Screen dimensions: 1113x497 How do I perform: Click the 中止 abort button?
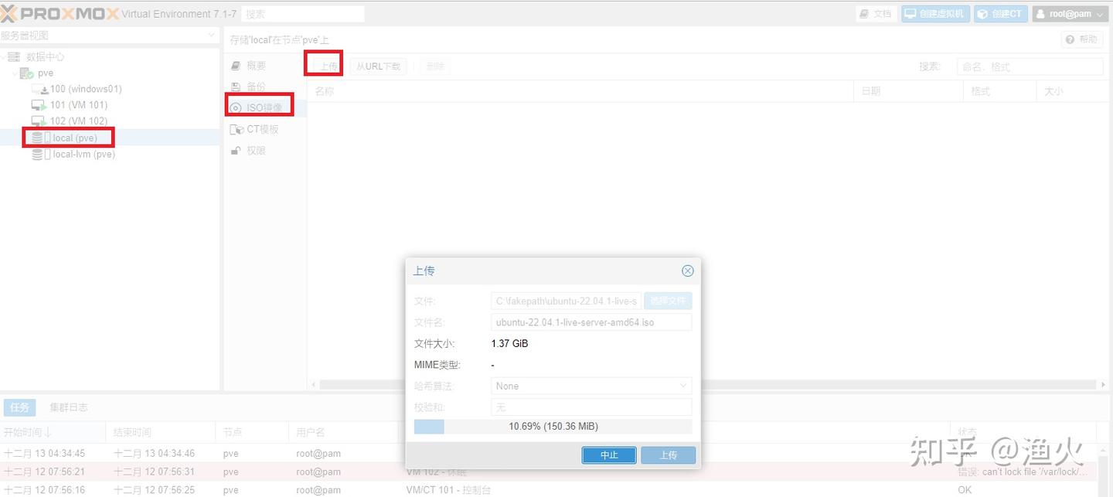click(609, 455)
